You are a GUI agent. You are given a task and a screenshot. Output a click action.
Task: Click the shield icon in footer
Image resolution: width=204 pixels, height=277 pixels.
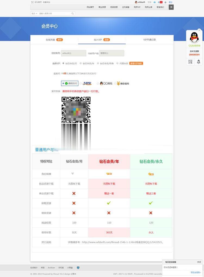pos(78,268)
